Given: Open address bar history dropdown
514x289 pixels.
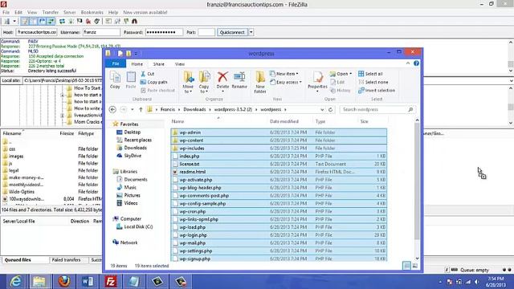Looking at the screenshot, I should coord(322,109).
